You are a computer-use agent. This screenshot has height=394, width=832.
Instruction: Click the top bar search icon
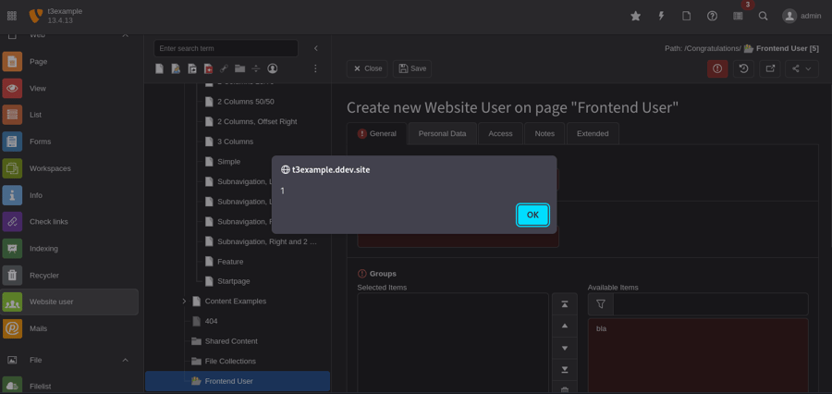point(763,16)
